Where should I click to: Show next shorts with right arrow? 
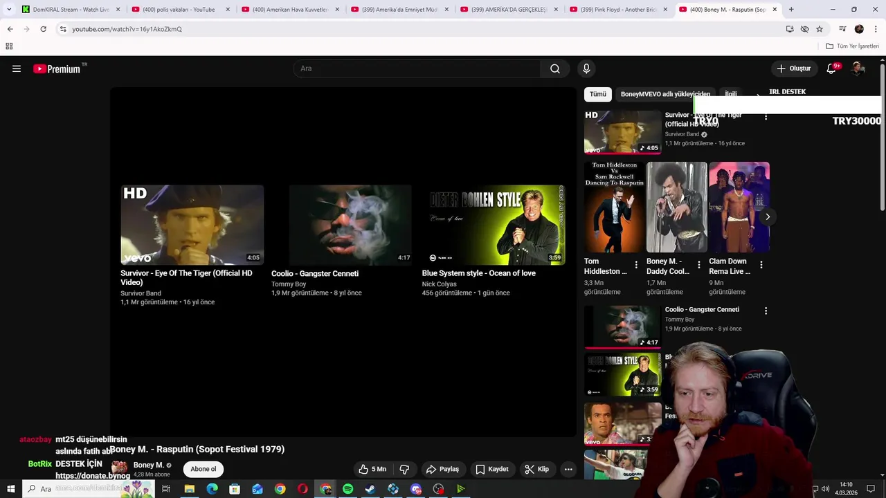pyautogui.click(x=767, y=216)
